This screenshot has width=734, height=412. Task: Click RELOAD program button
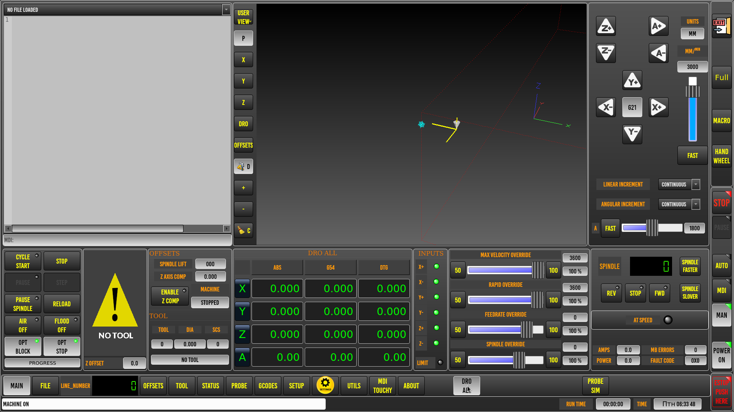click(x=62, y=304)
